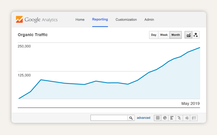
Task: Select the comparison view icon
Action: pos(179,118)
